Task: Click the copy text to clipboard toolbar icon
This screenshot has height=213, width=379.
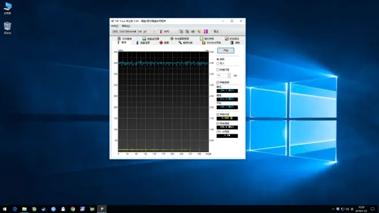Action: pyautogui.click(x=181, y=32)
